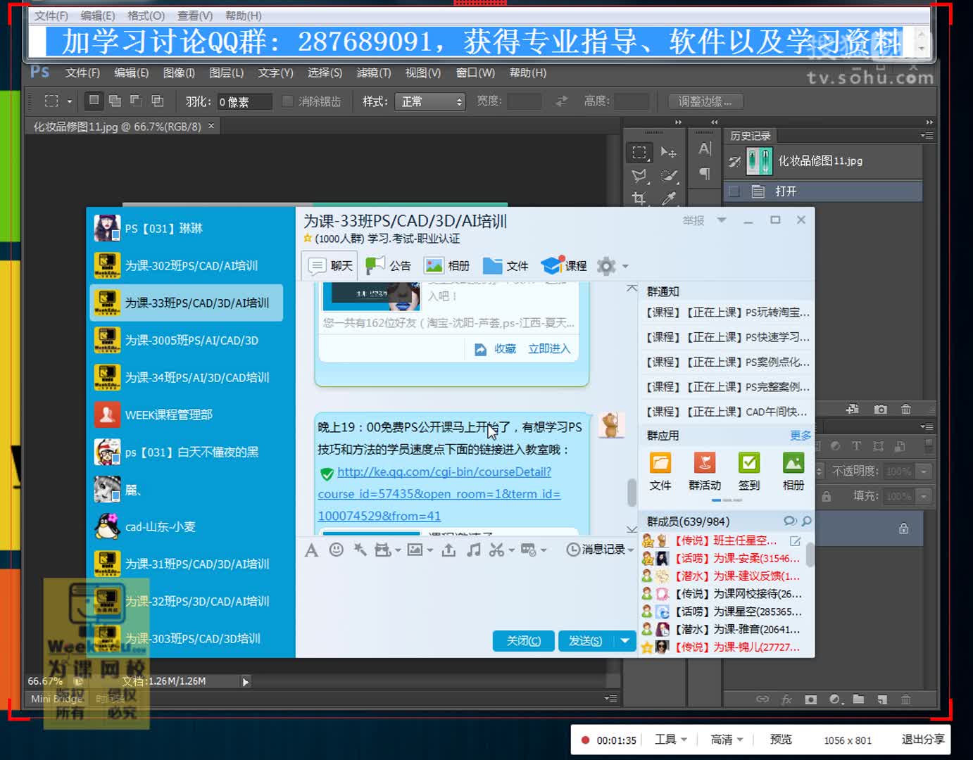Open the 窗口(W) menu

(x=475, y=72)
